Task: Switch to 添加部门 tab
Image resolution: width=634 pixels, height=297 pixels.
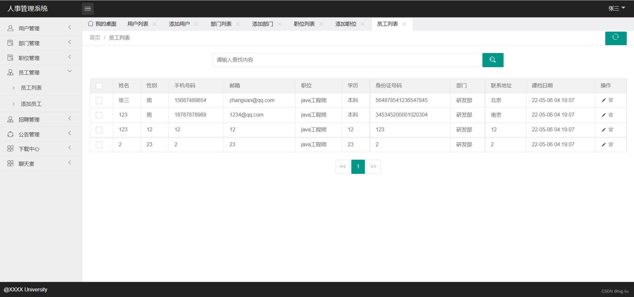Action: (263, 24)
